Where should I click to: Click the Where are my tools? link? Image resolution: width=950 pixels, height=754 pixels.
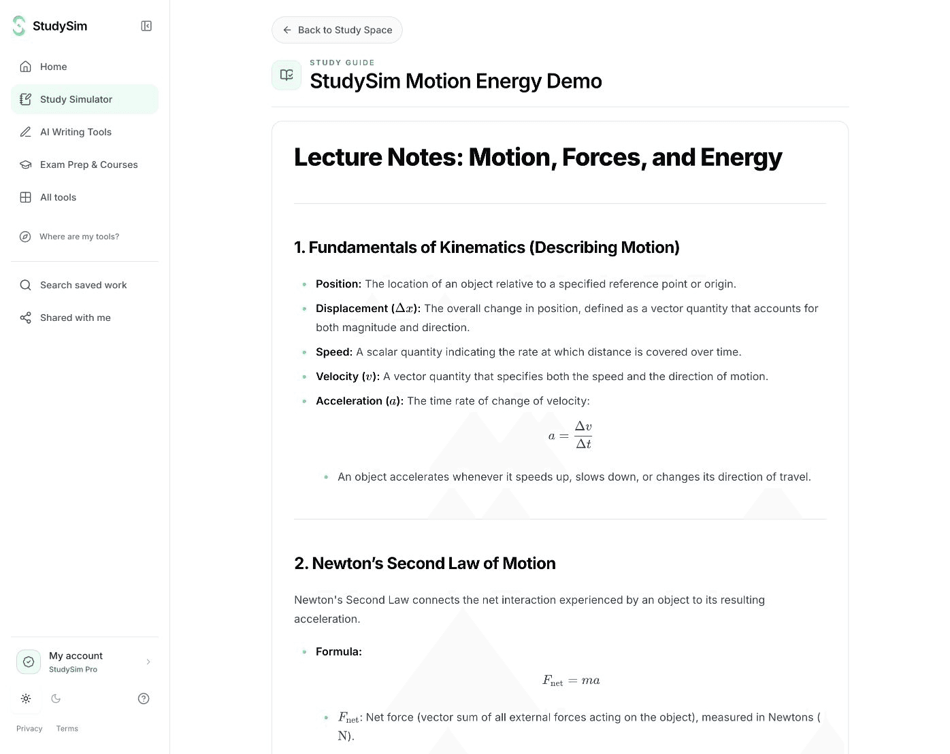tap(79, 237)
